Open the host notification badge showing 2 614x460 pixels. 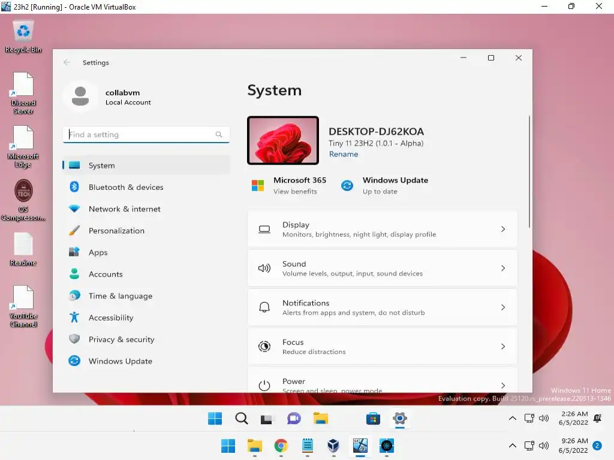tap(597, 446)
